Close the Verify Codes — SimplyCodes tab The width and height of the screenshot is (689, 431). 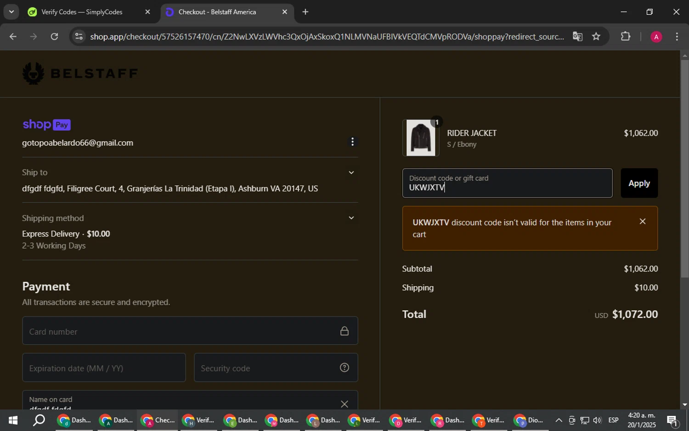pyautogui.click(x=147, y=12)
